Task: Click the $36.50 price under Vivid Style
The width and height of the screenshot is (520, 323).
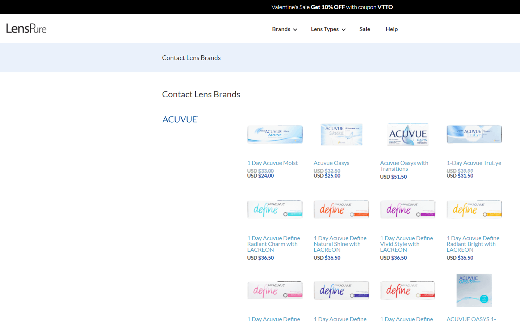Action: point(393,258)
